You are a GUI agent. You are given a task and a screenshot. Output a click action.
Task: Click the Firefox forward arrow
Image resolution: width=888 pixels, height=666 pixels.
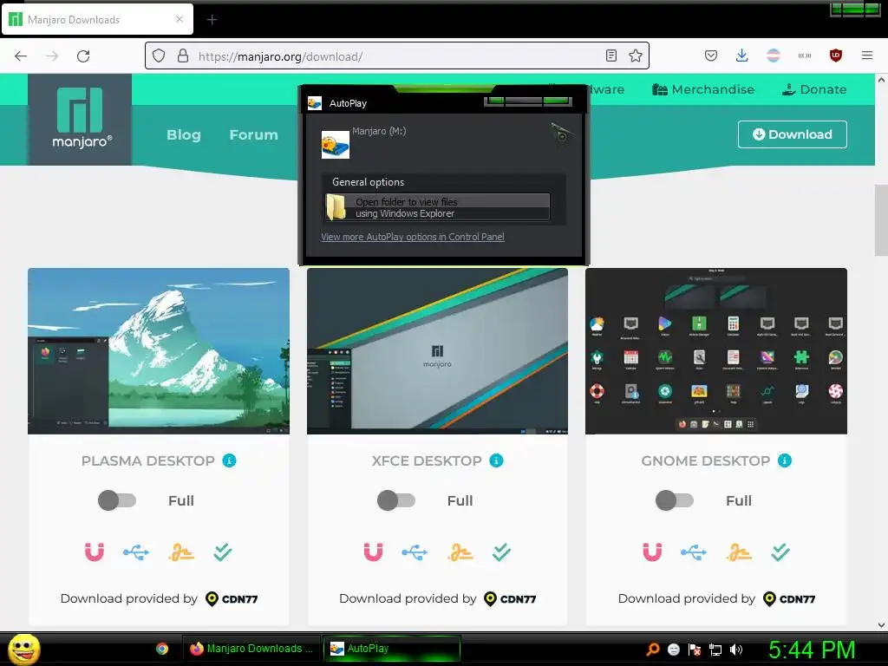coord(52,56)
